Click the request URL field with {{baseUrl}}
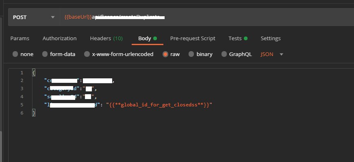 [x=207, y=17]
